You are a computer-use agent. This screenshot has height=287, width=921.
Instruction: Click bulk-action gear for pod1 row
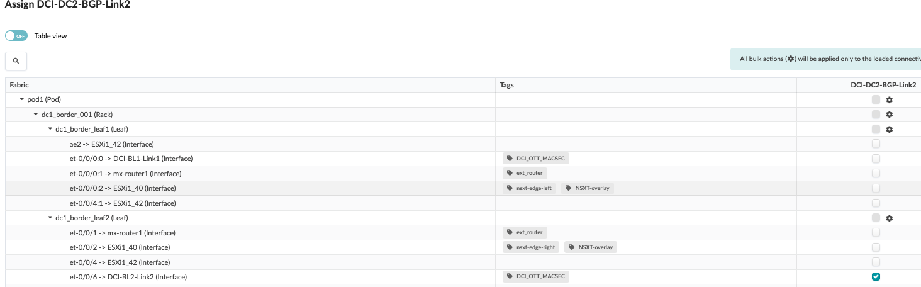(890, 100)
